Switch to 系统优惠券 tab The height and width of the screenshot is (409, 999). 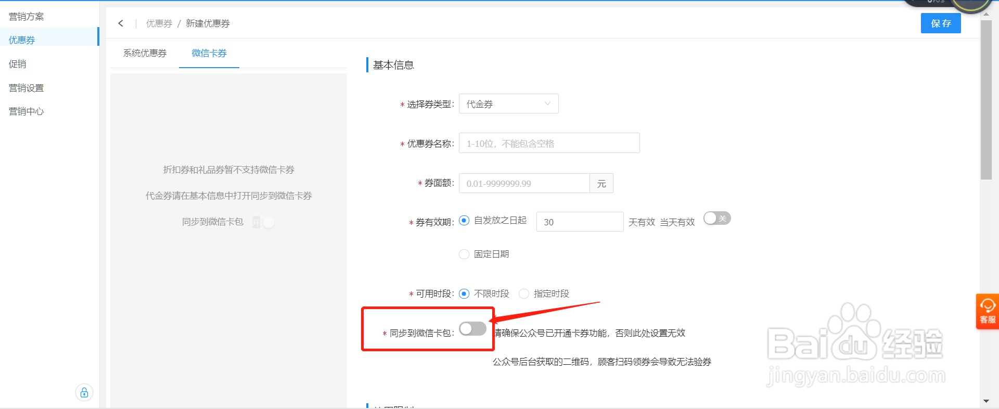point(145,53)
